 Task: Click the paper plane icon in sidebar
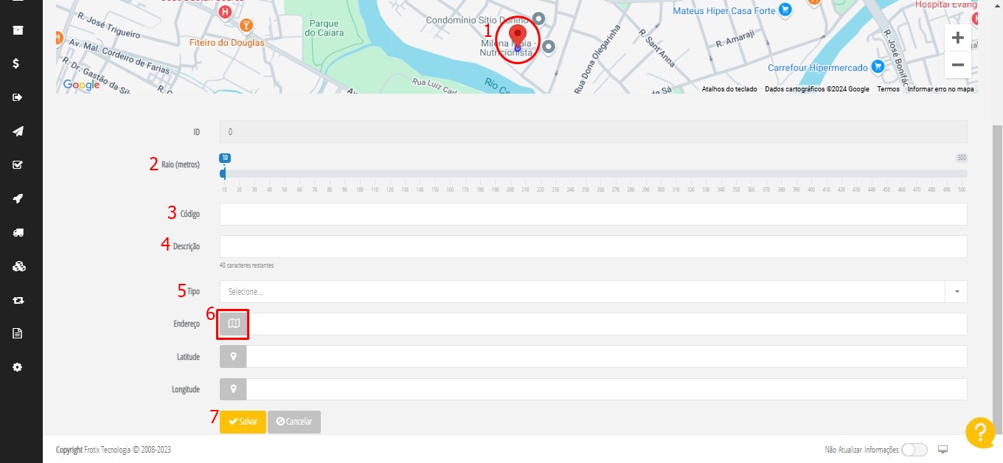pyautogui.click(x=18, y=131)
